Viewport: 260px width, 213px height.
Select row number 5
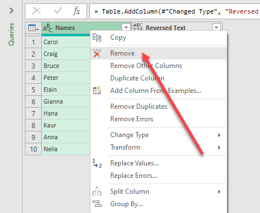tap(33, 90)
